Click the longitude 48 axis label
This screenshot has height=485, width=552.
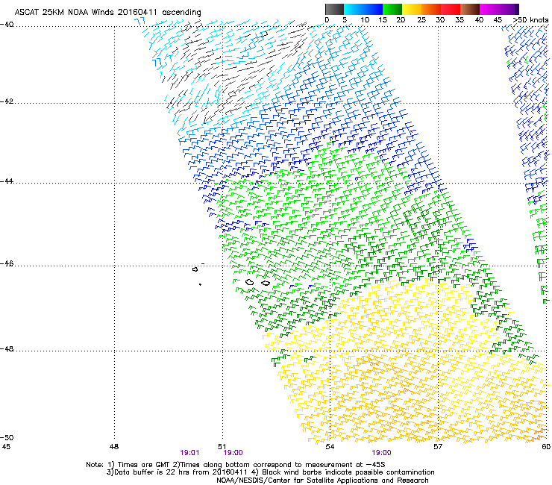click(114, 447)
